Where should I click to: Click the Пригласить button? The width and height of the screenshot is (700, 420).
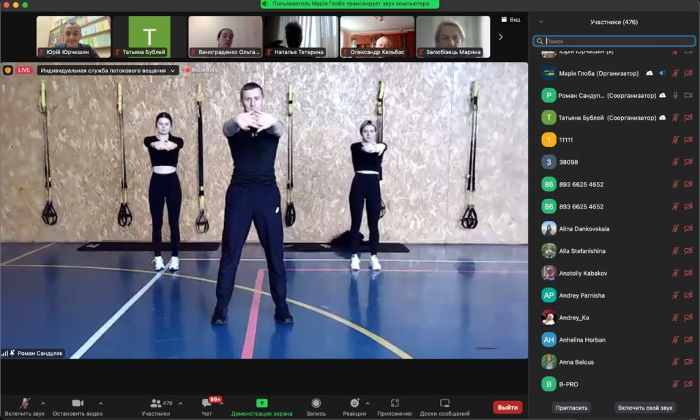coord(571,407)
